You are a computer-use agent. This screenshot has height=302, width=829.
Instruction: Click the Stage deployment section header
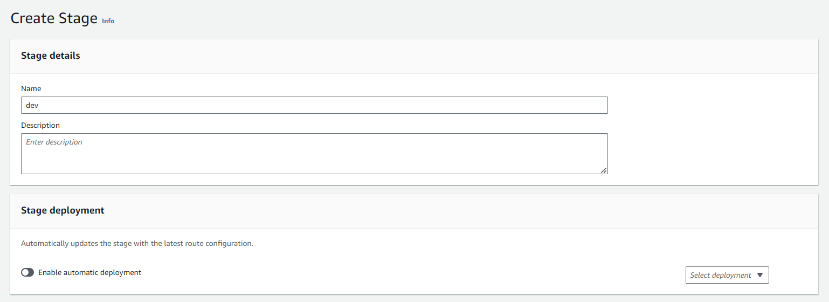tap(63, 210)
